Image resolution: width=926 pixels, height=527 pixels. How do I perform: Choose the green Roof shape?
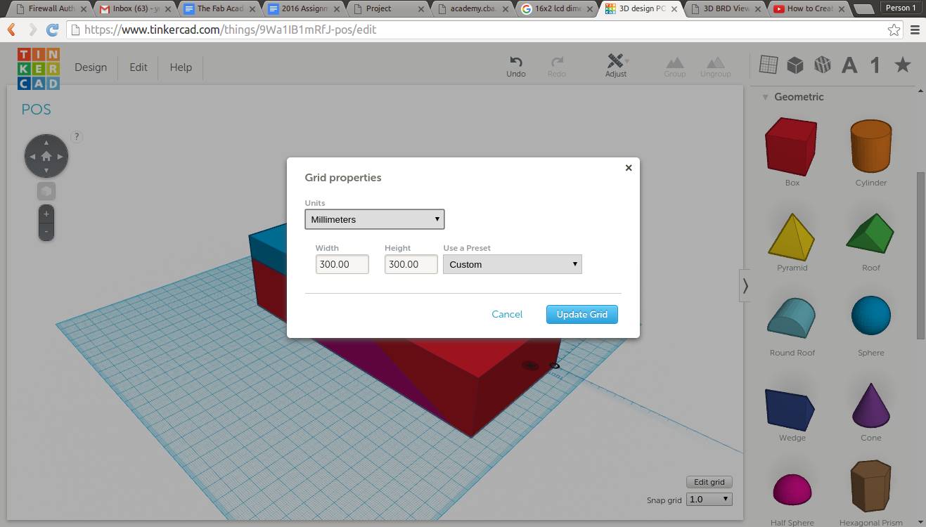click(870, 233)
